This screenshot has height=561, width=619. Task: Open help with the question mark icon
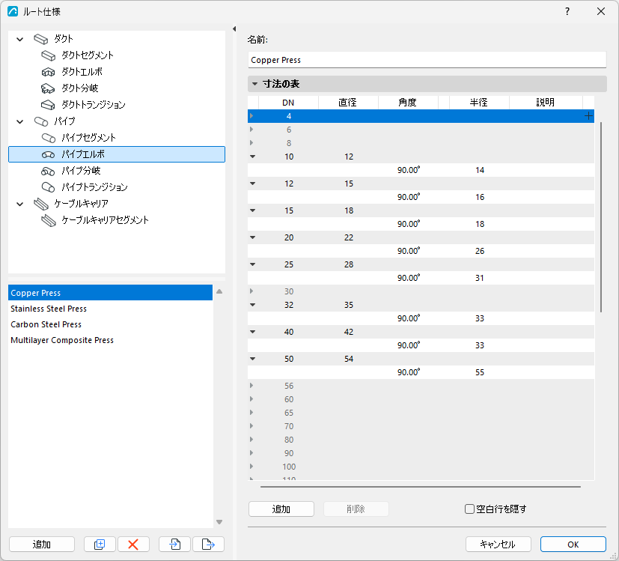pos(567,11)
